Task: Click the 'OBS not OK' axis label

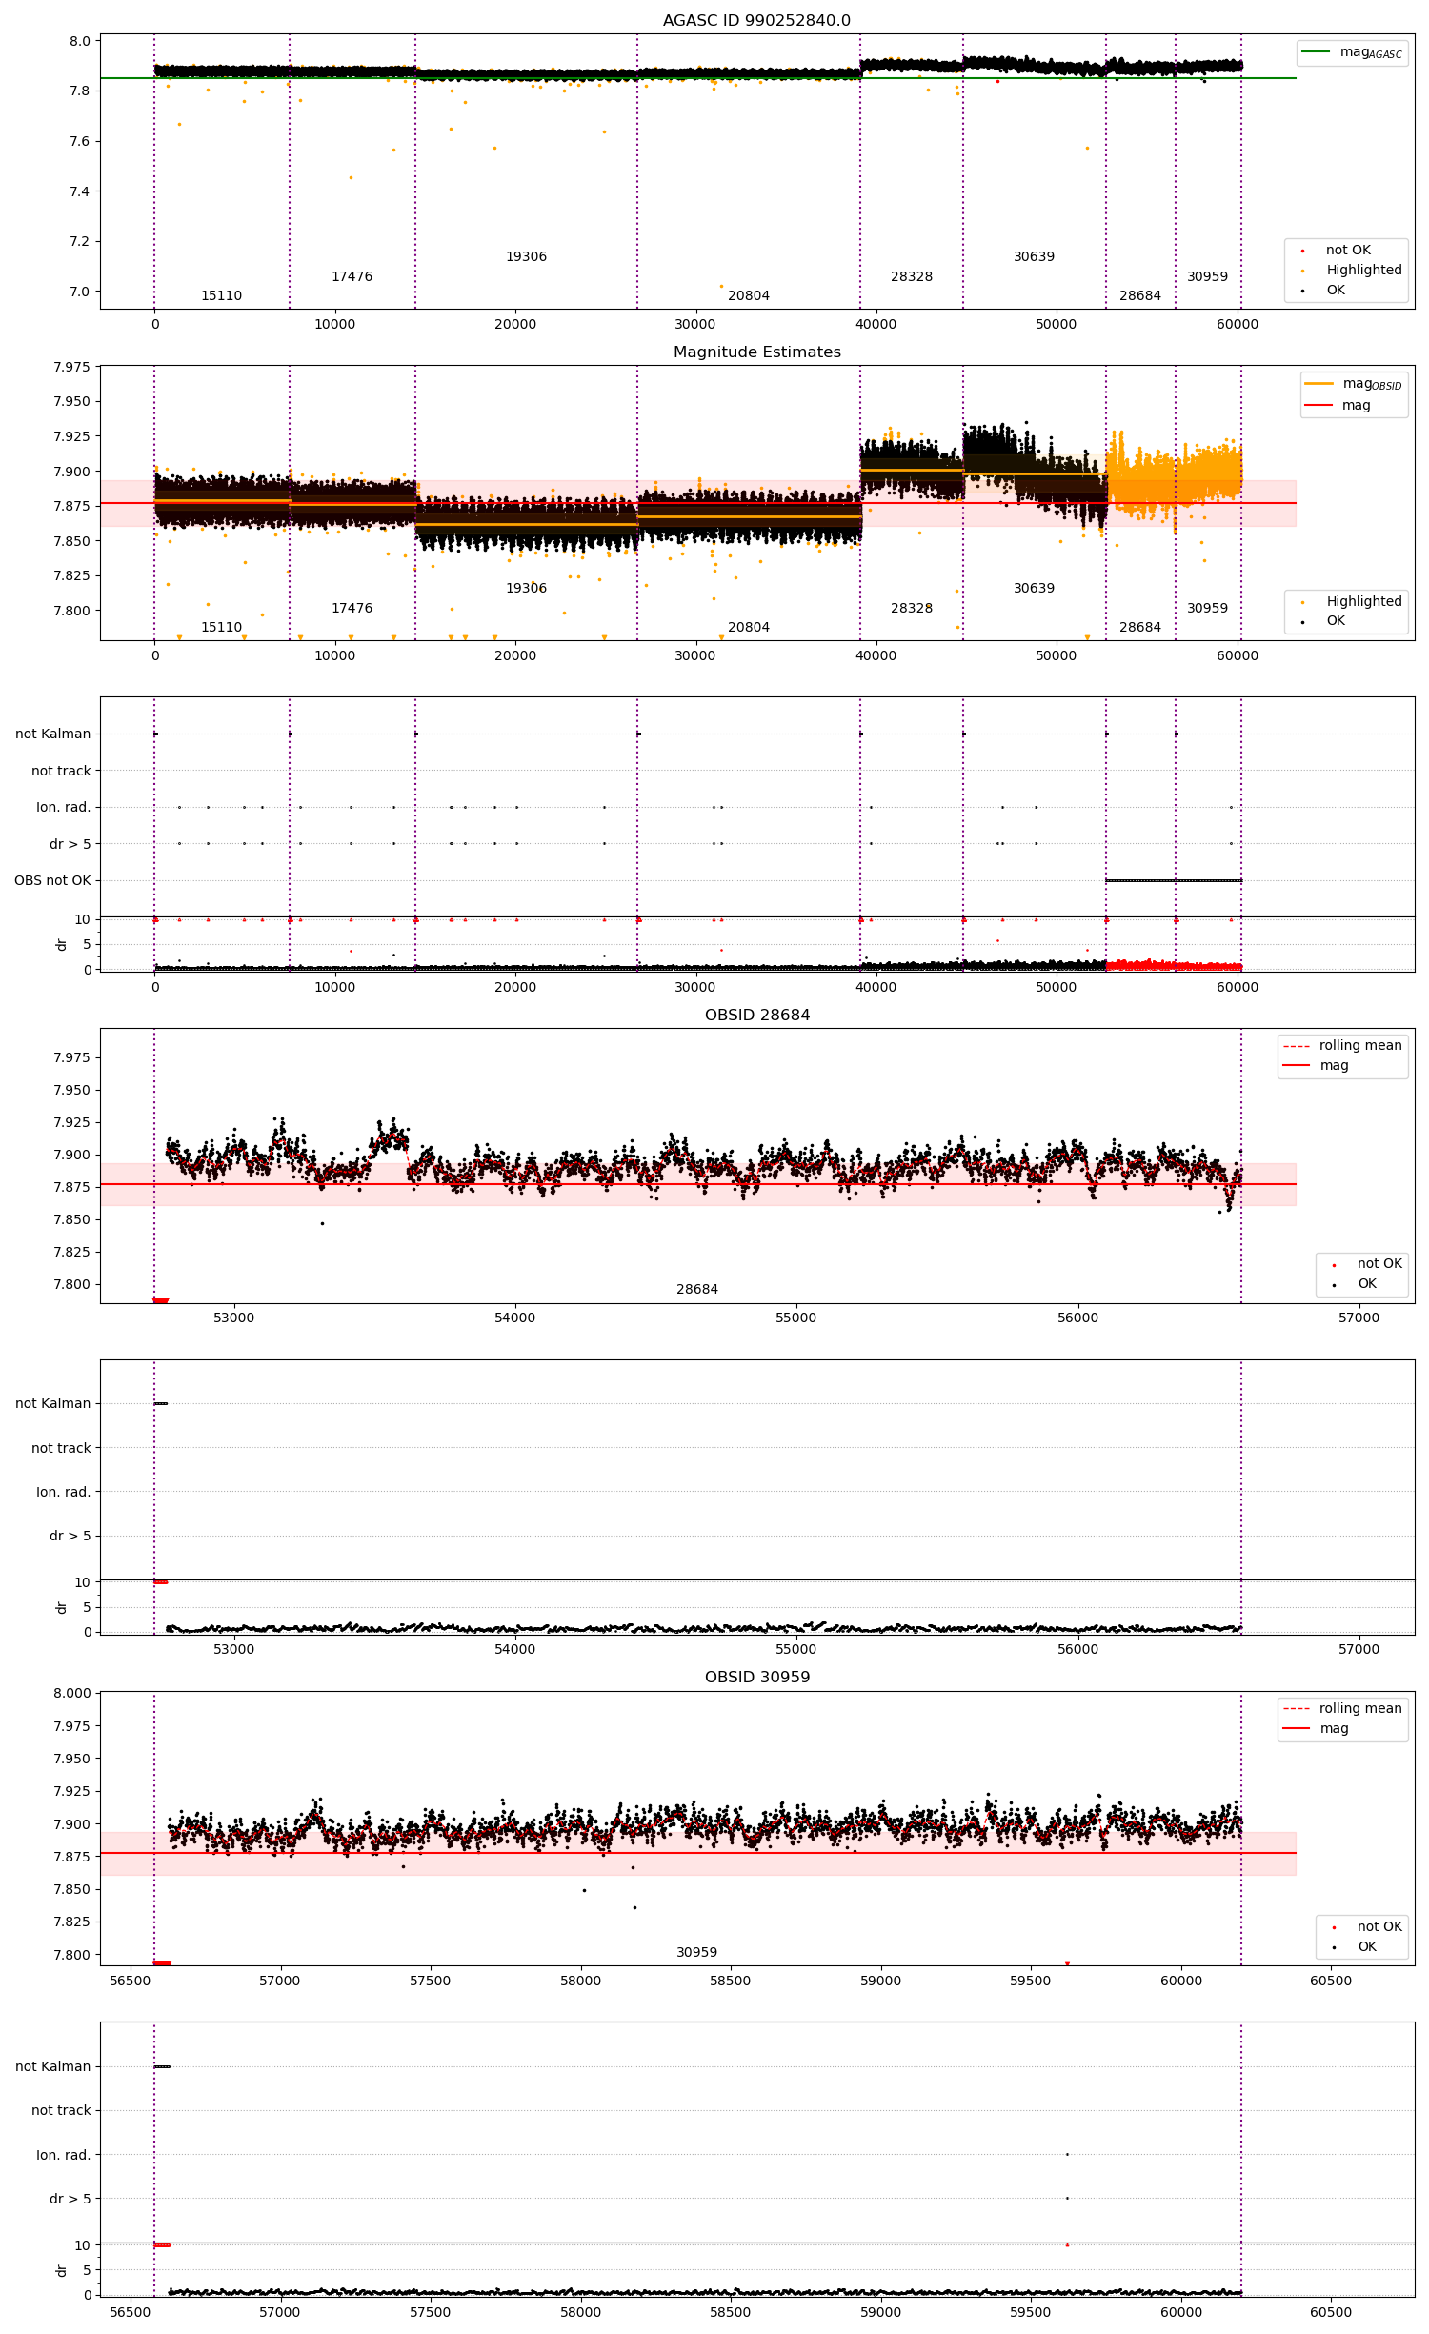Action: coord(52,880)
